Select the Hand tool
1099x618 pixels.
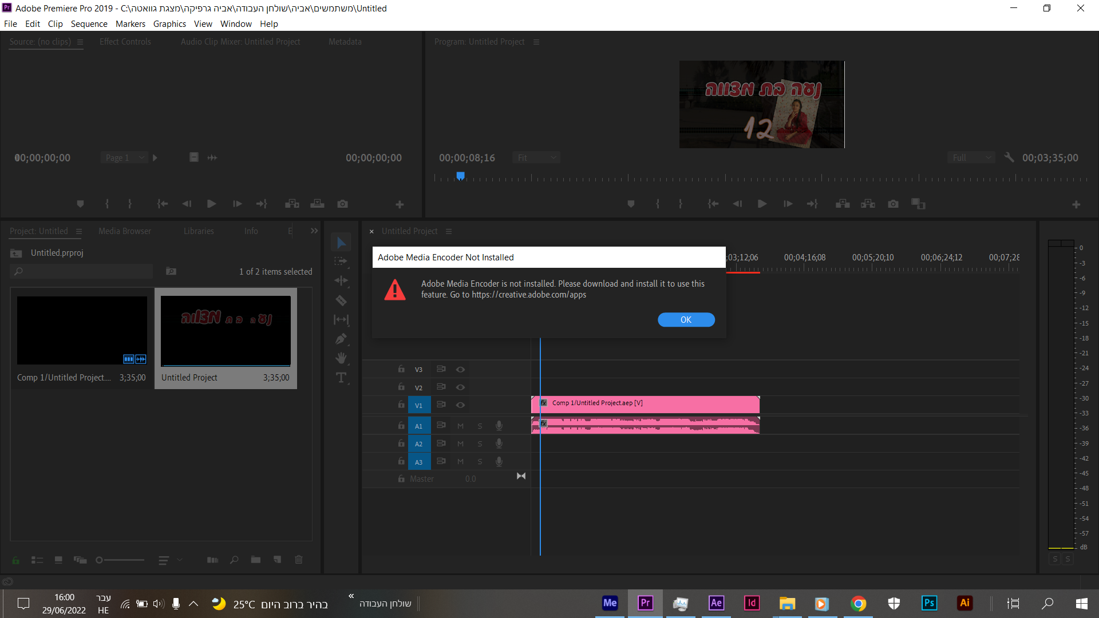click(341, 358)
